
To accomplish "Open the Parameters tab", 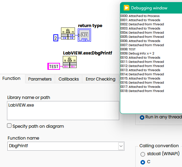I will (40, 79).
